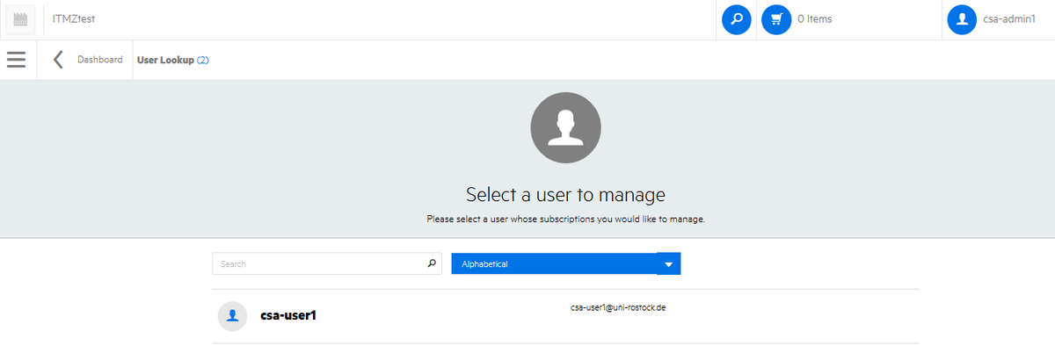Select user csa-user1 from the list

click(x=565, y=316)
